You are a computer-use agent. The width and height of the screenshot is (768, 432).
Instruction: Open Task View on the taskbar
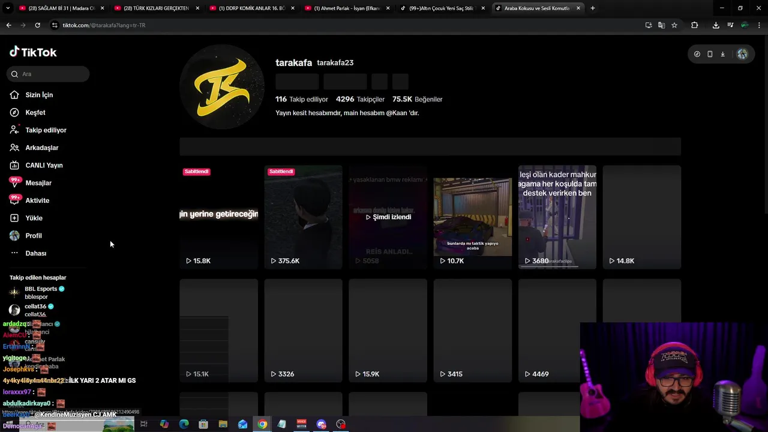[144, 424]
